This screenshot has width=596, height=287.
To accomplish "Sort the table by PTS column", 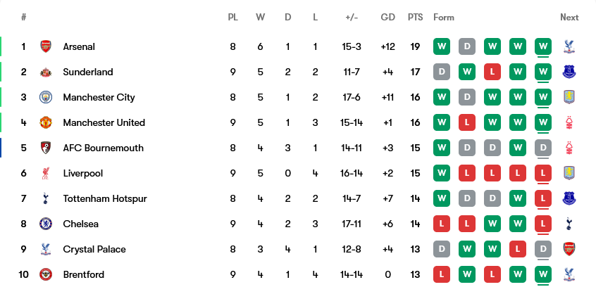I will pos(415,17).
